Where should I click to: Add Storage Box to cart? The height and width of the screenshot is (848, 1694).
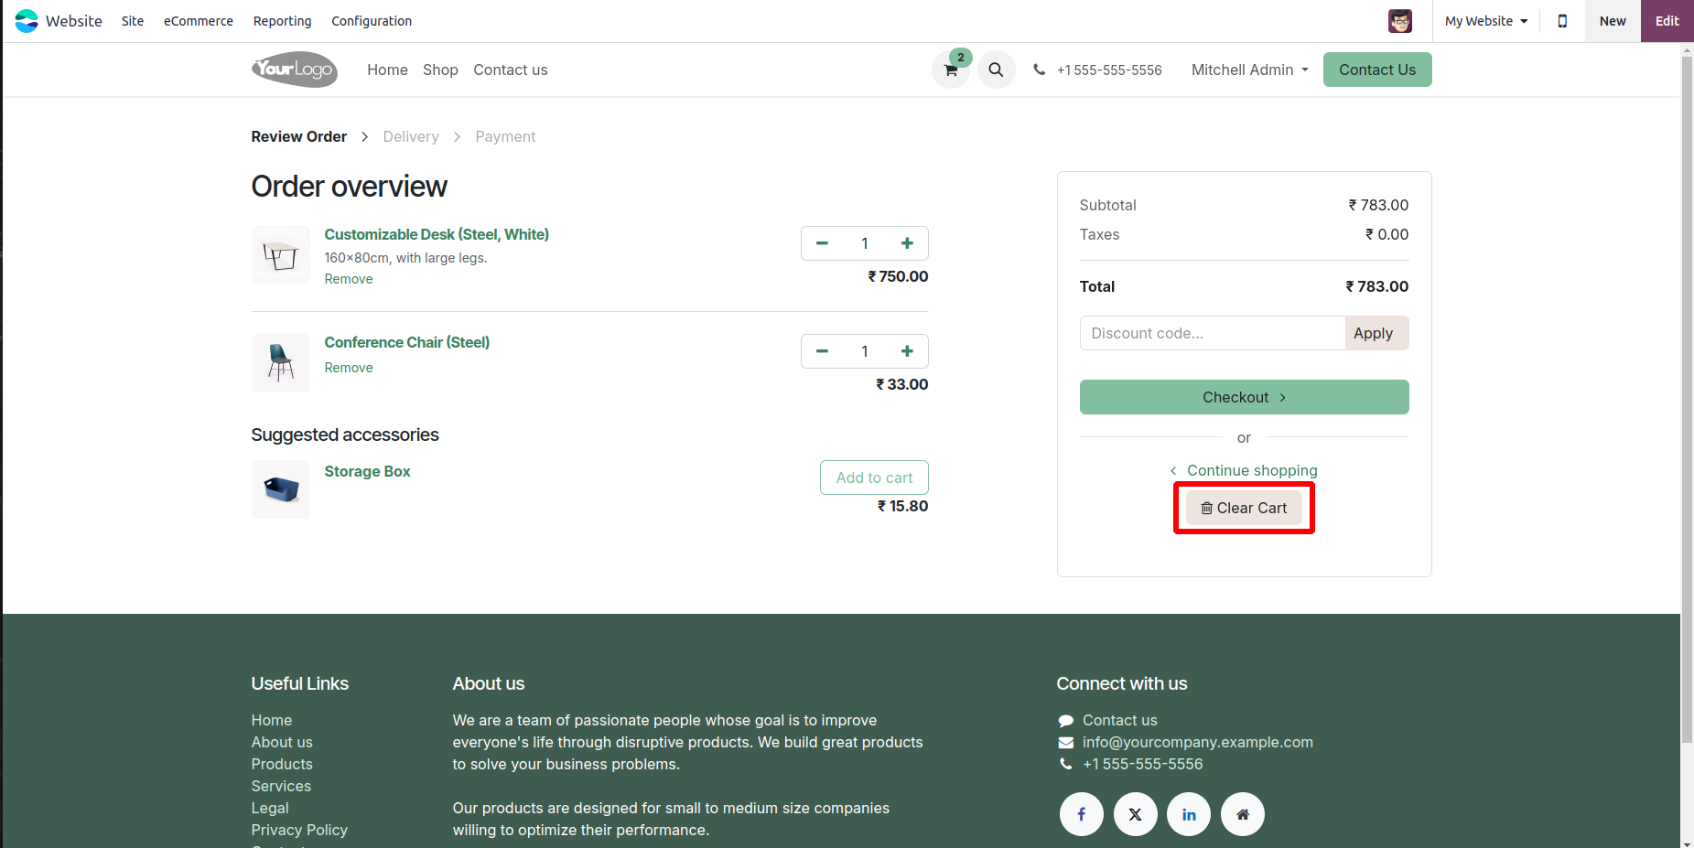pos(874,478)
